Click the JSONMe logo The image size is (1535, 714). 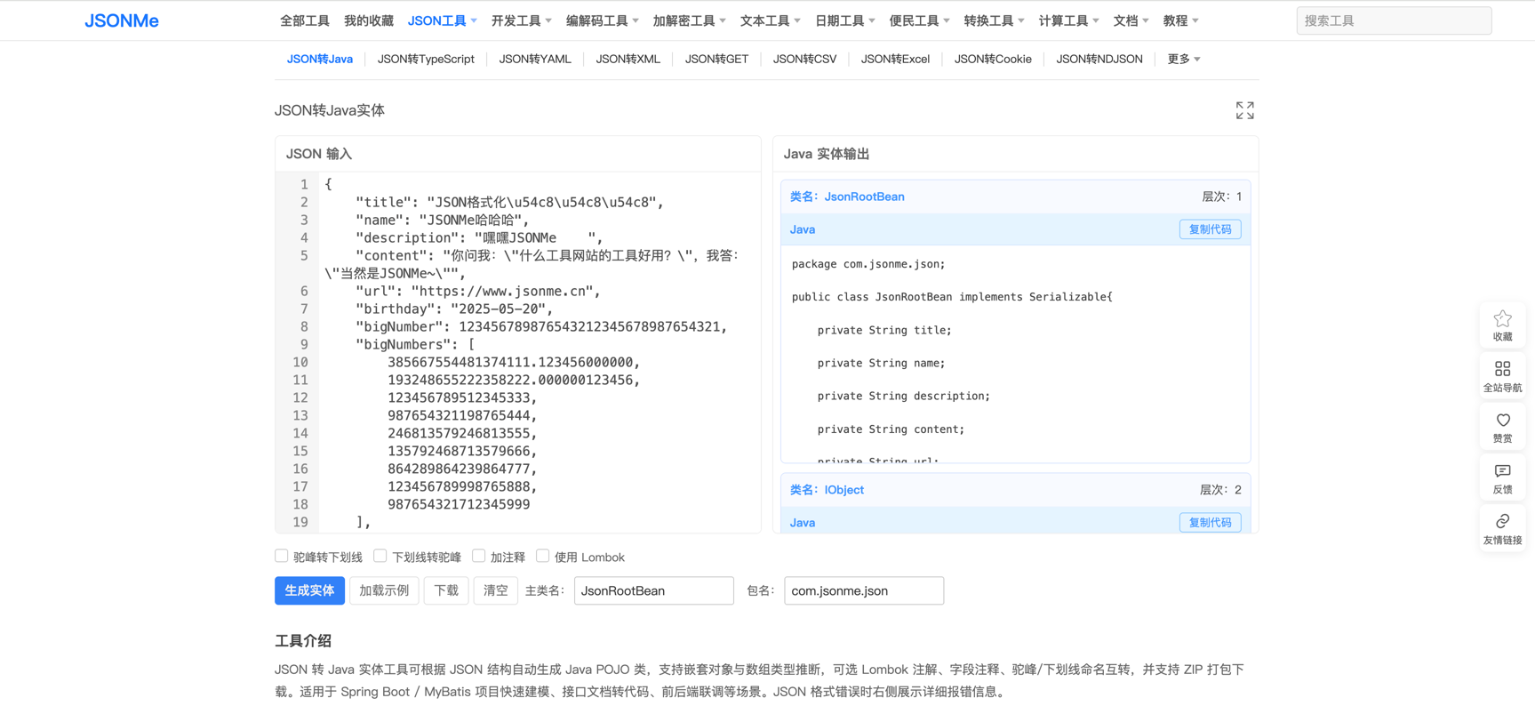coord(122,20)
